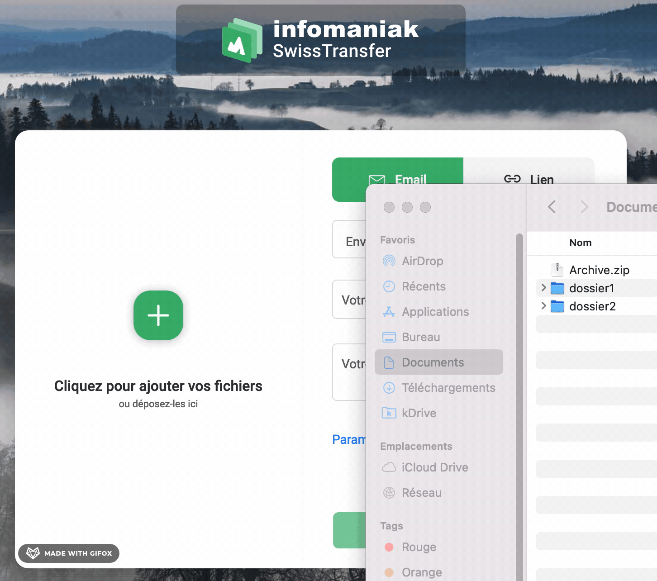Select the Rouge tag swatch

(389, 547)
